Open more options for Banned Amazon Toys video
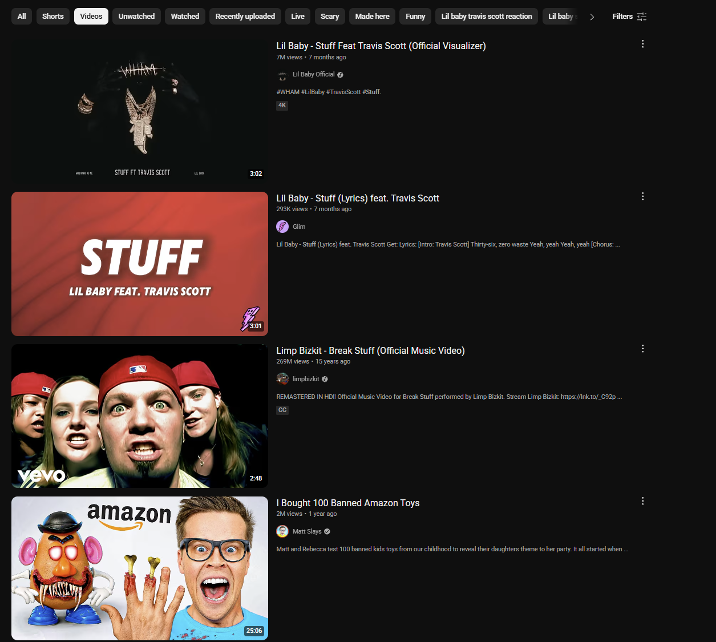 click(x=642, y=501)
